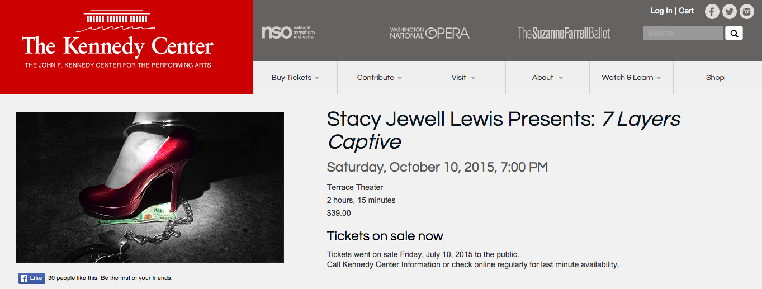The width and height of the screenshot is (762, 289).
Task: Open the Kennedy Center Instagram icon
Action: pyautogui.click(x=747, y=11)
